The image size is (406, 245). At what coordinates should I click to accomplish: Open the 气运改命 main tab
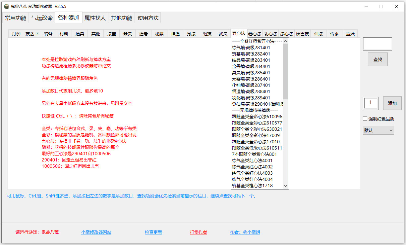point(42,18)
